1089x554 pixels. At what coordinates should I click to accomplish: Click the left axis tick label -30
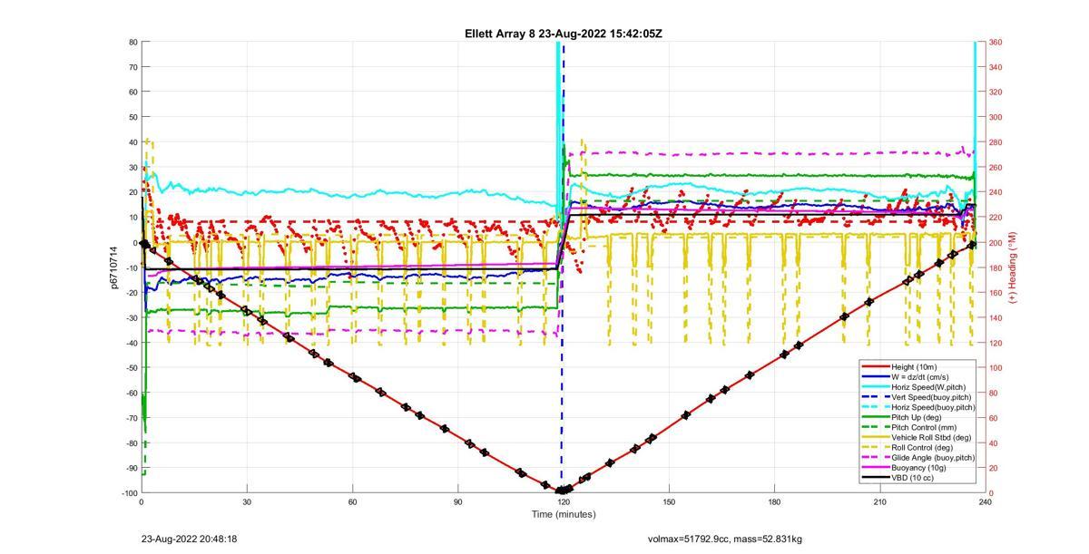[x=130, y=317]
